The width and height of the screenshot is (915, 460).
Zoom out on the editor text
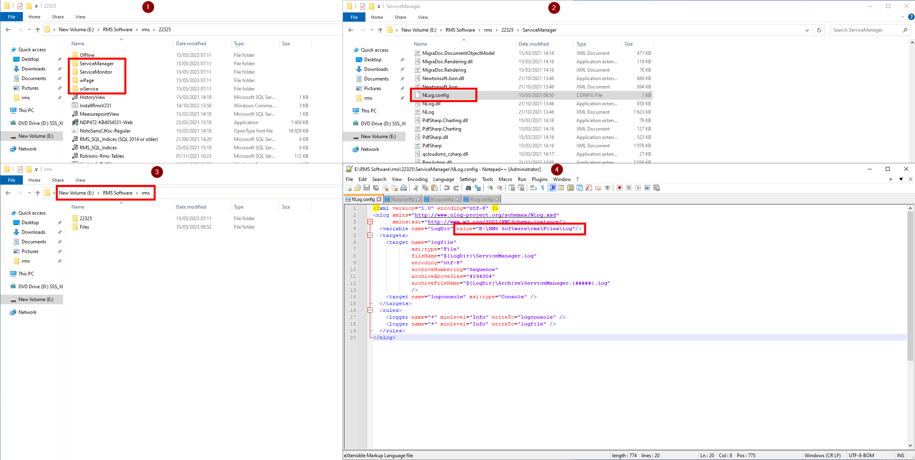(499, 188)
